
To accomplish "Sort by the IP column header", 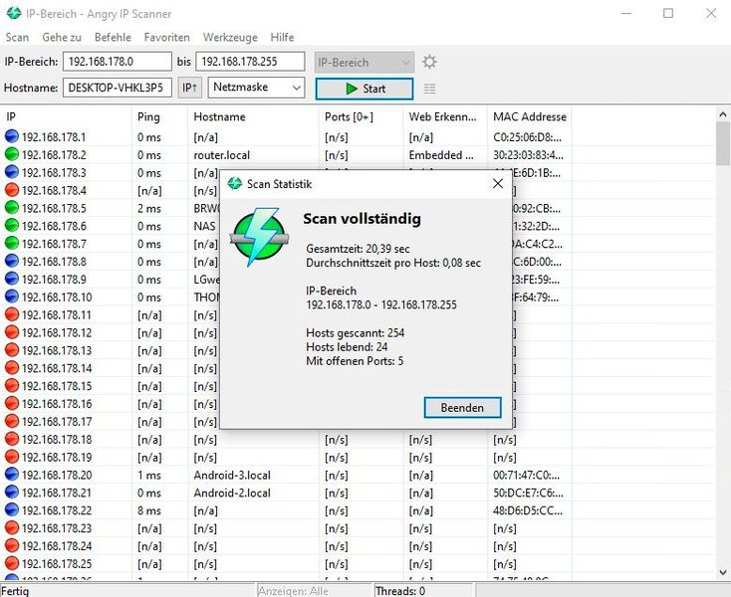I will (66, 116).
